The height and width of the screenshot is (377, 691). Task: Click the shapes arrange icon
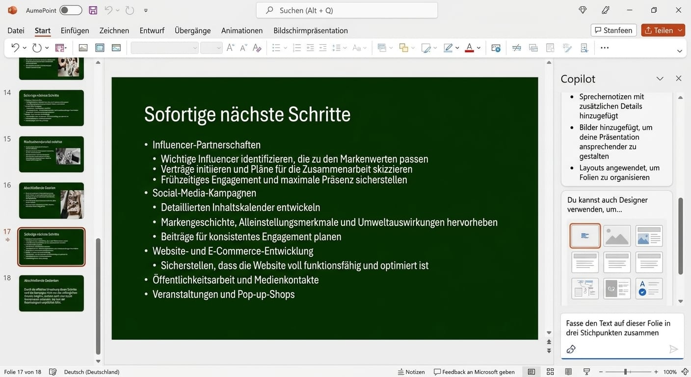click(403, 48)
